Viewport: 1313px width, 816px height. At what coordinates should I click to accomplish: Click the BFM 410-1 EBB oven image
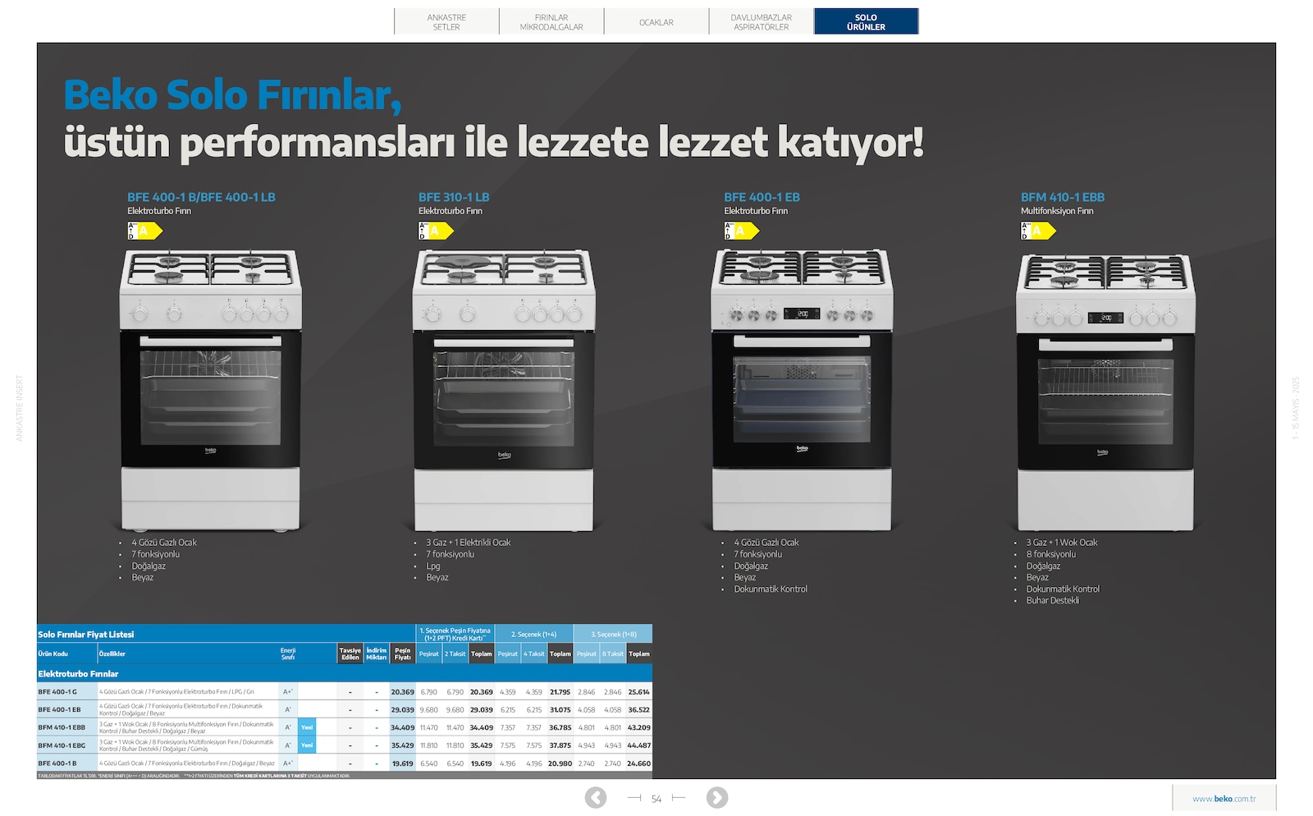[1105, 392]
